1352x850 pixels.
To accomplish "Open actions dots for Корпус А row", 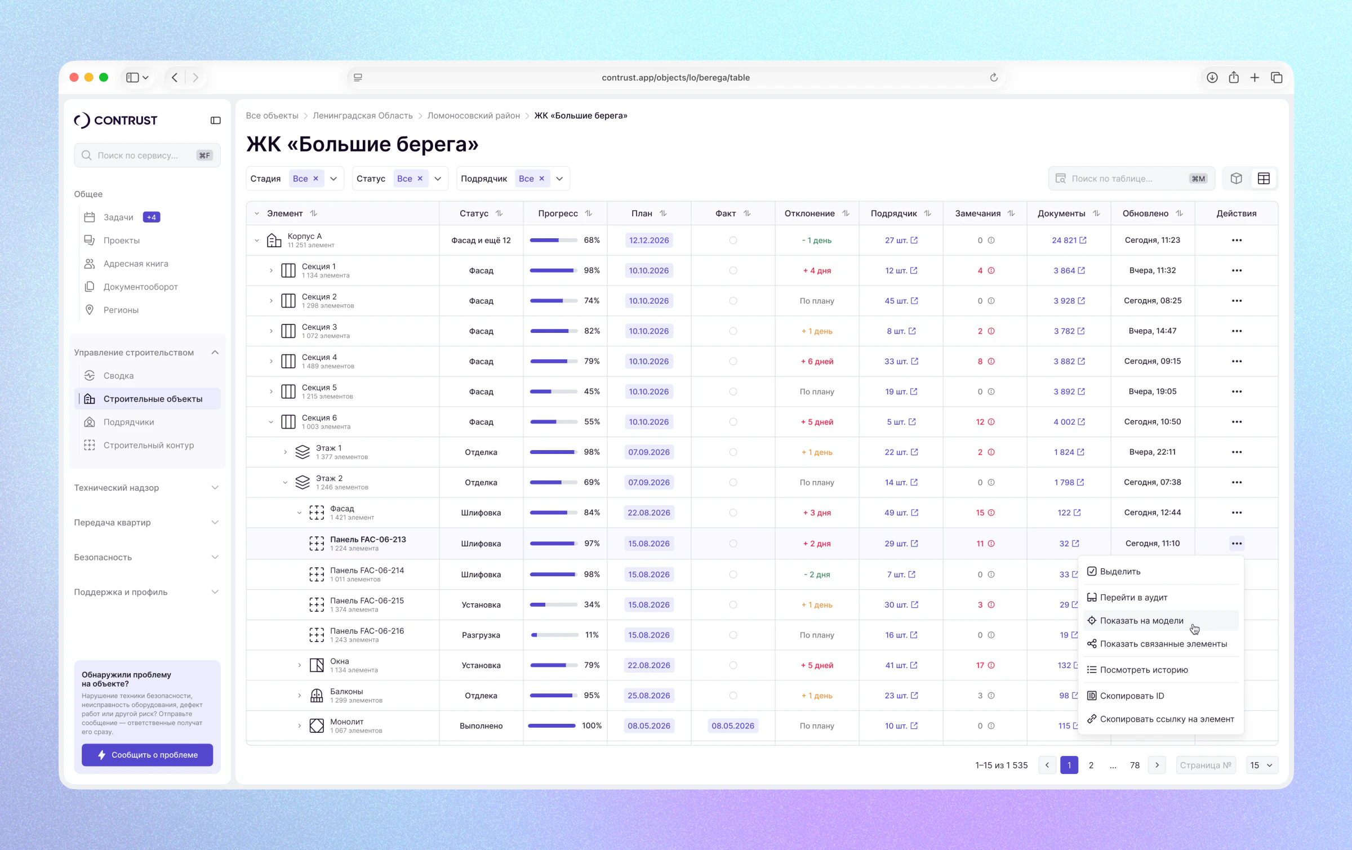I will [x=1237, y=241].
